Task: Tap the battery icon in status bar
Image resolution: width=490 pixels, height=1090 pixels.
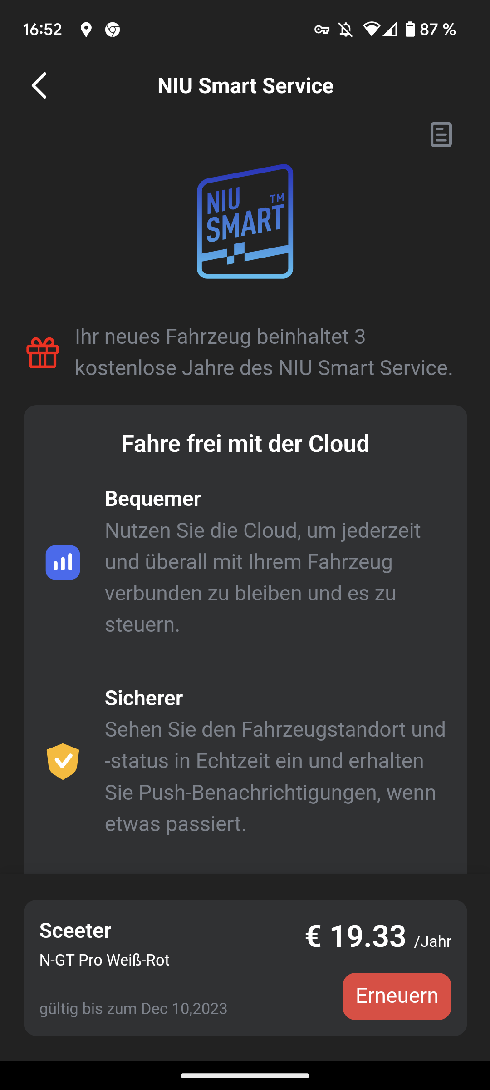Action: click(x=410, y=30)
